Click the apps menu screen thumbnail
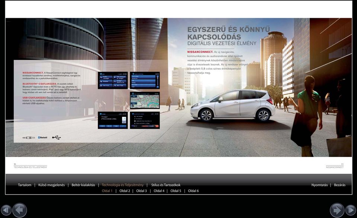 [113, 80]
